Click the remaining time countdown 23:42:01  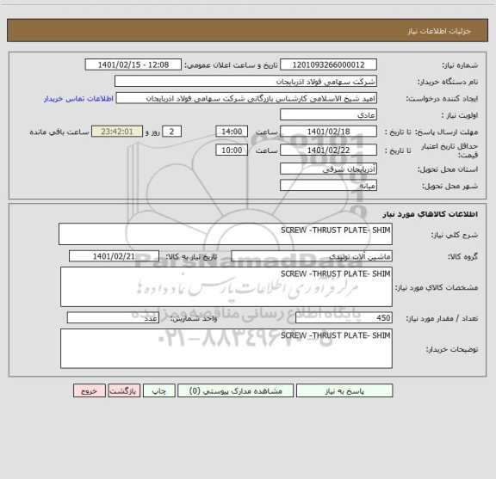[x=117, y=132]
